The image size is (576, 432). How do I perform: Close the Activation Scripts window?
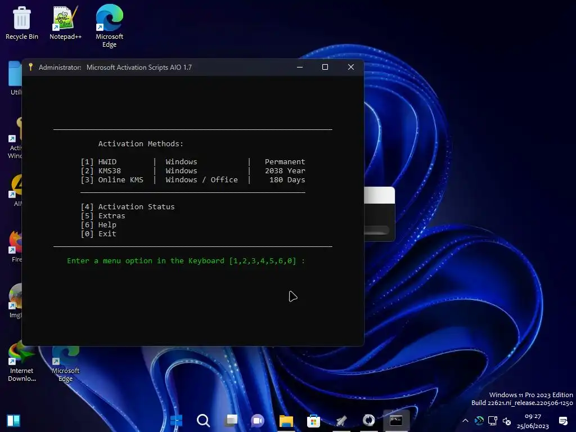coord(351,67)
